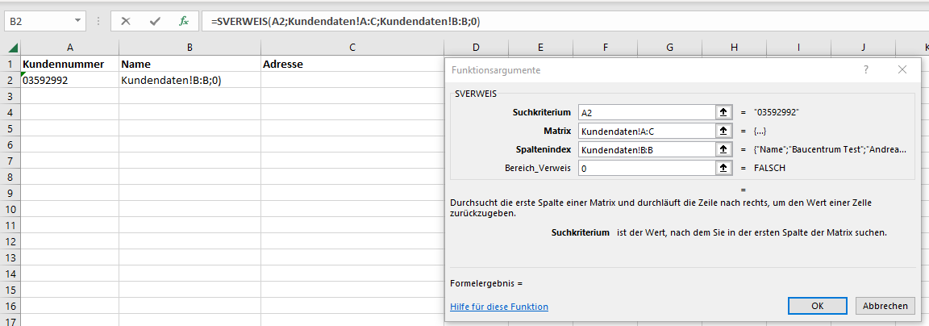Select the Kundennummer cell
The image size is (929, 326).
pos(70,64)
